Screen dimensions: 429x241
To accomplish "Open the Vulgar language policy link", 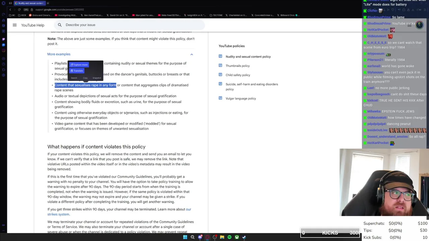I will (x=241, y=98).
